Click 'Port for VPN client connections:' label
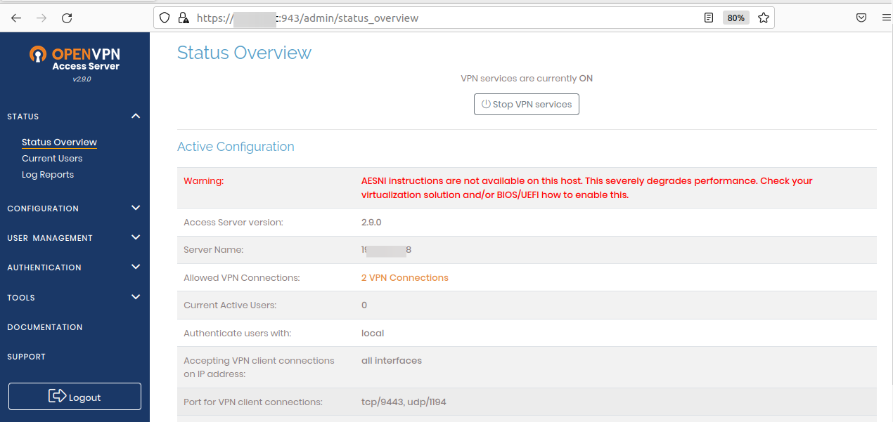This screenshot has height=422, width=893. (253, 402)
